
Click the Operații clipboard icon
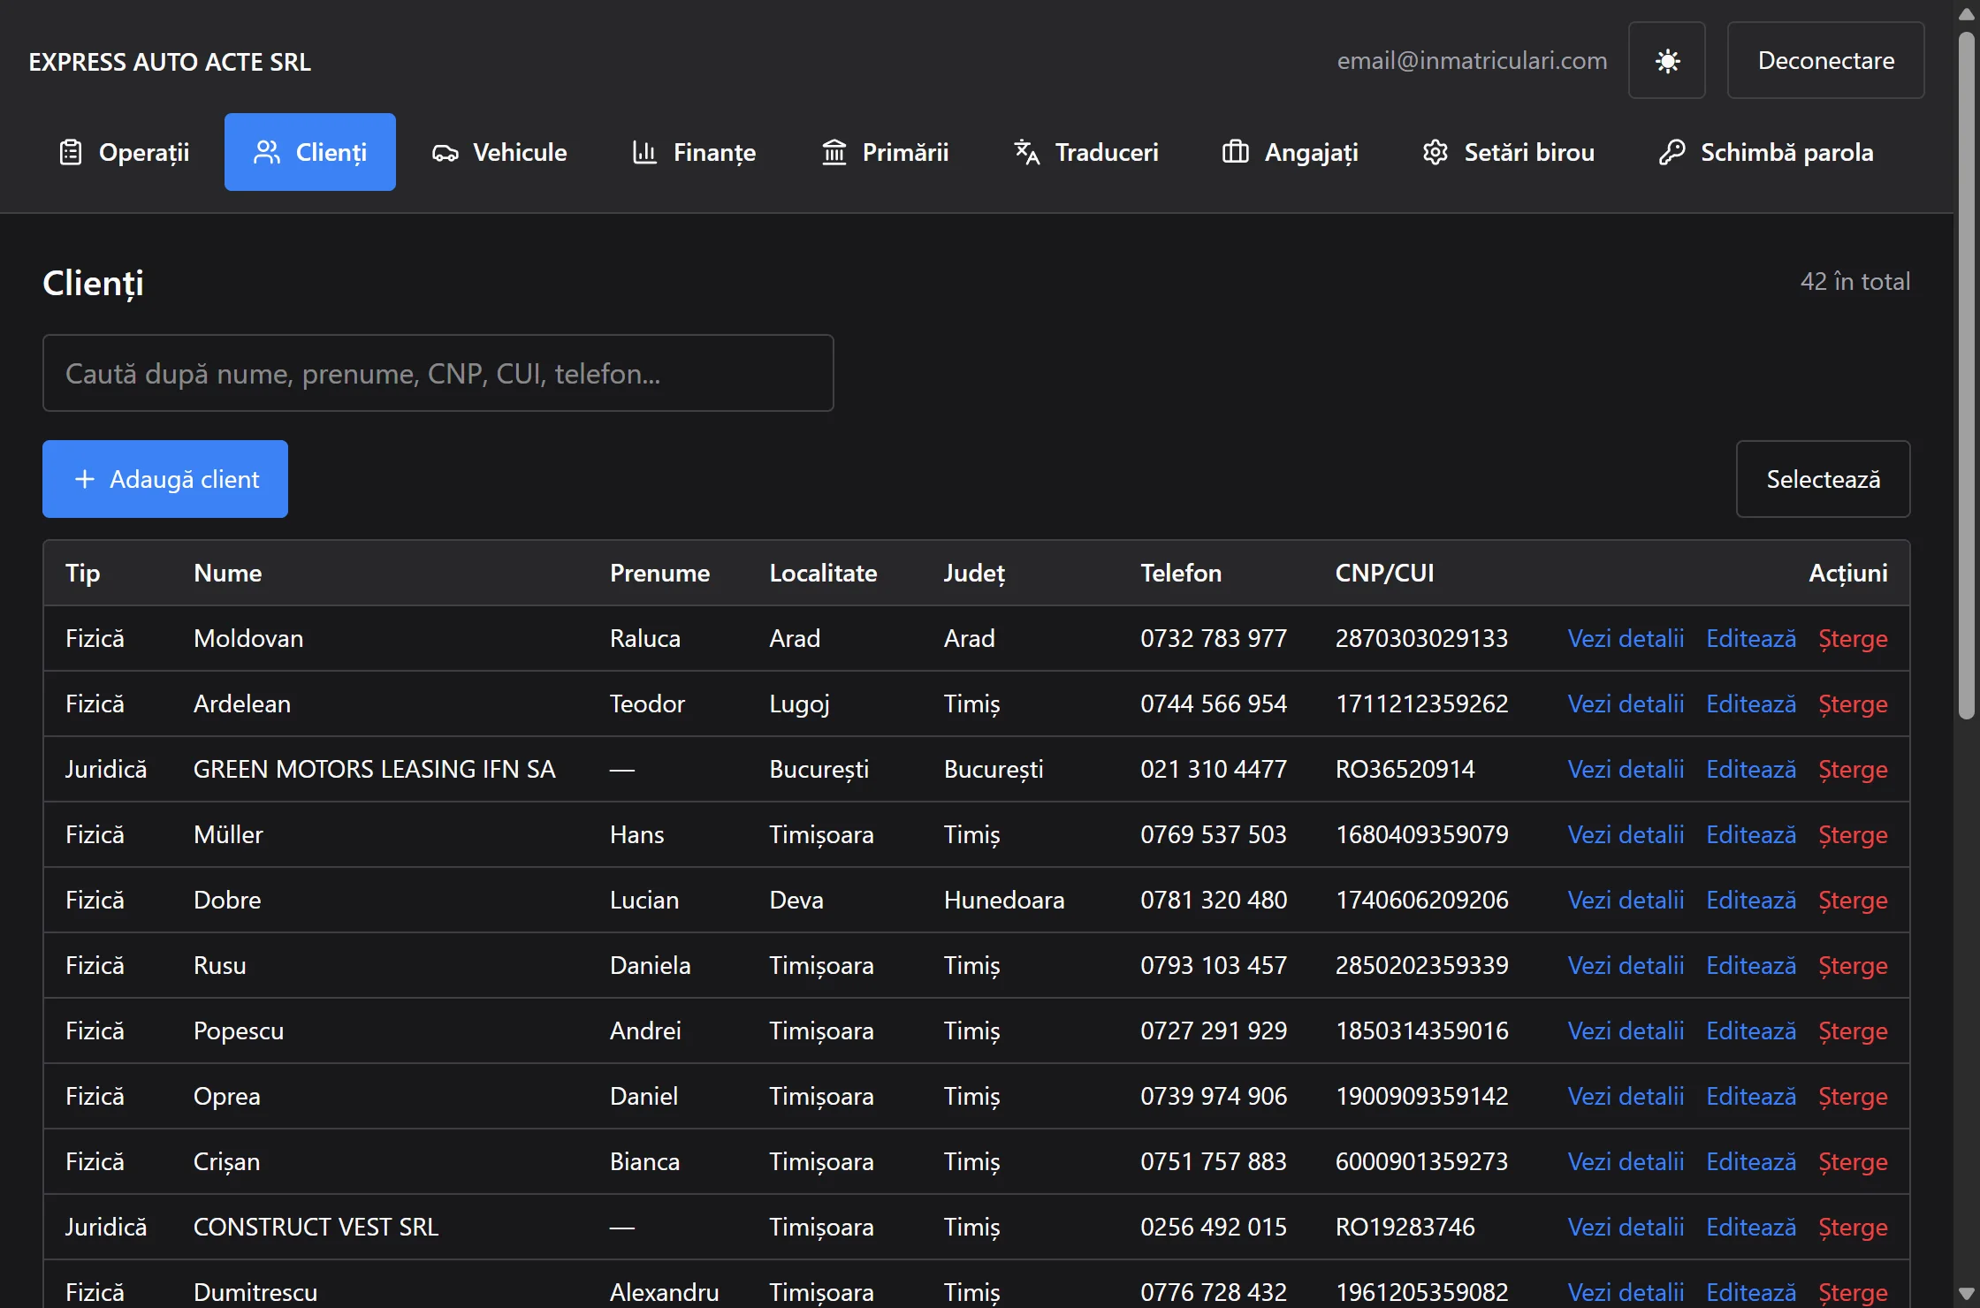pos(71,152)
